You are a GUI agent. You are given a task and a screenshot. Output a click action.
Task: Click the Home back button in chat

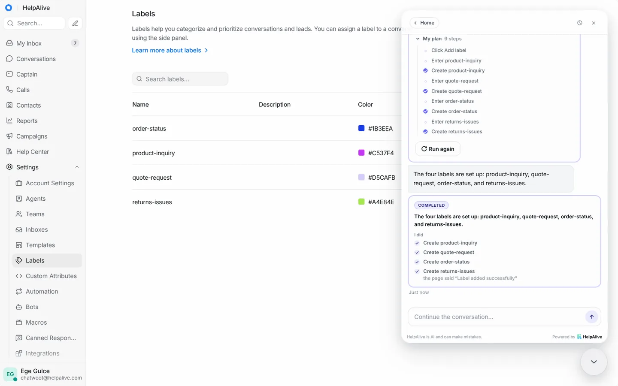pyautogui.click(x=424, y=23)
